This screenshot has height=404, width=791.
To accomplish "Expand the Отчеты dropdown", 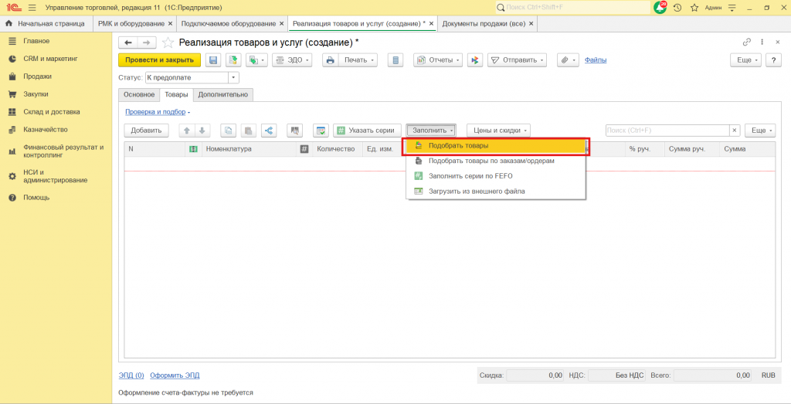I will (x=439, y=60).
